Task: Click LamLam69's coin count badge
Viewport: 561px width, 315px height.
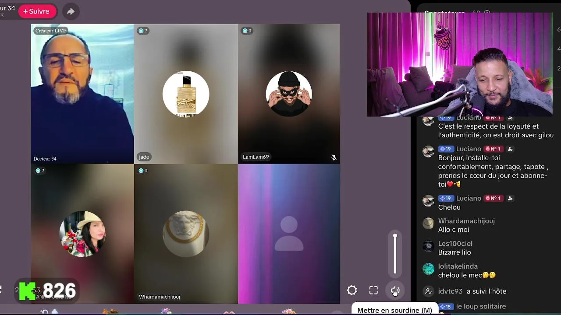Action: [247, 31]
